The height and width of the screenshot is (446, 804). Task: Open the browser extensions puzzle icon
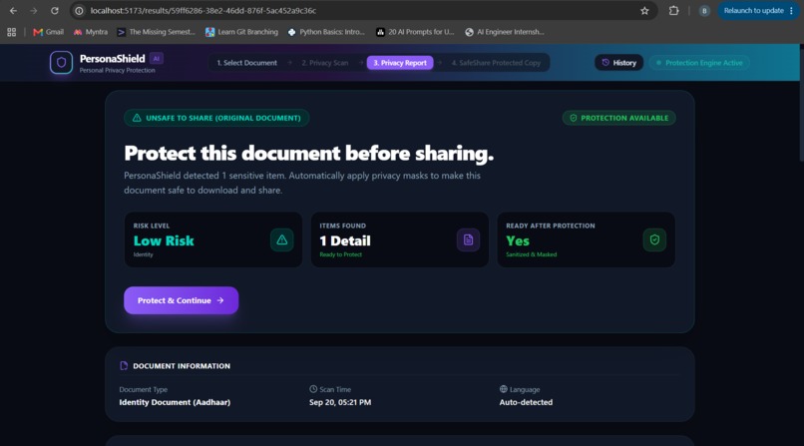(x=673, y=11)
